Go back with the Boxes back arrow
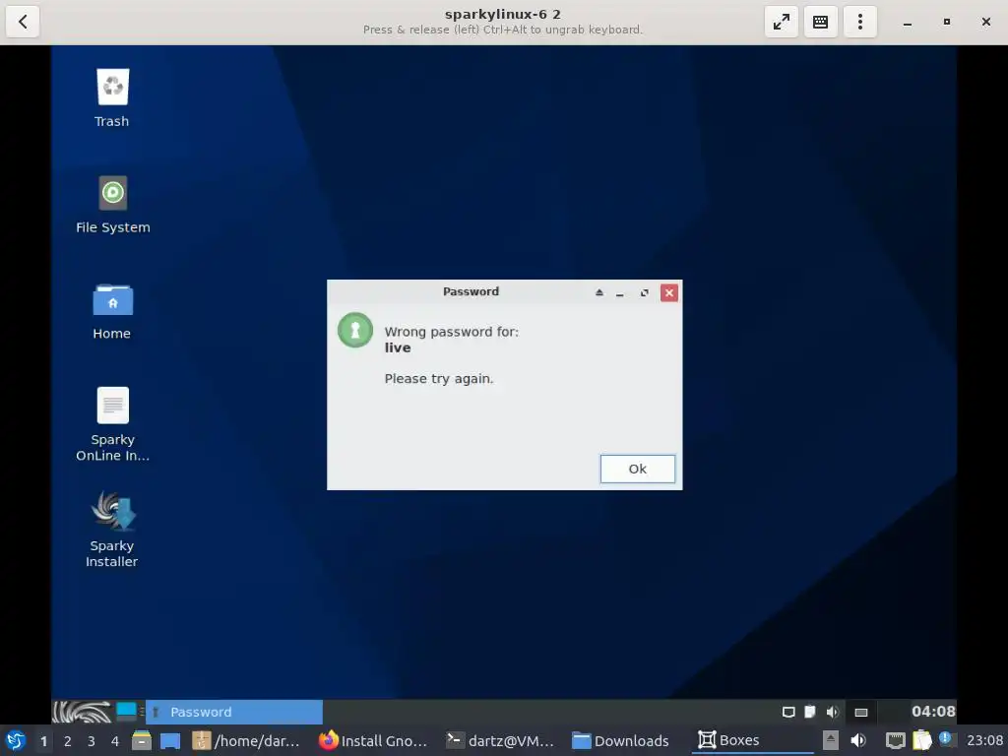This screenshot has width=1008, height=756. tap(23, 22)
